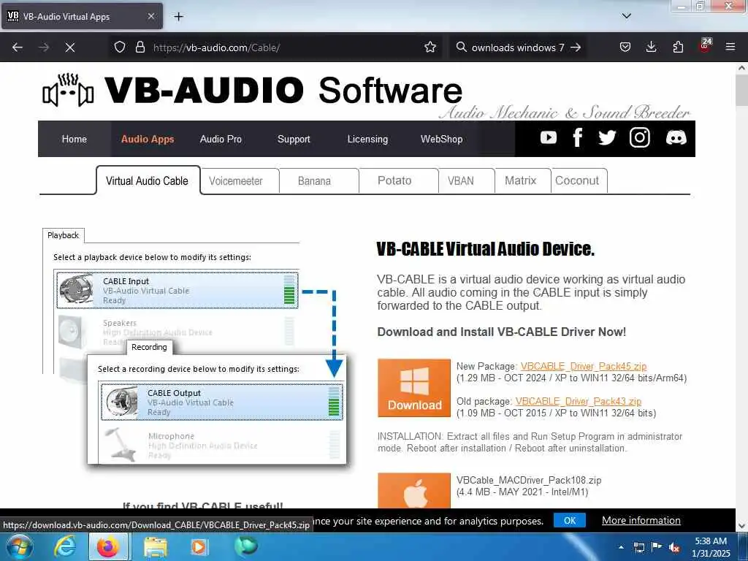Submit the search with the arrow button

coord(576,47)
